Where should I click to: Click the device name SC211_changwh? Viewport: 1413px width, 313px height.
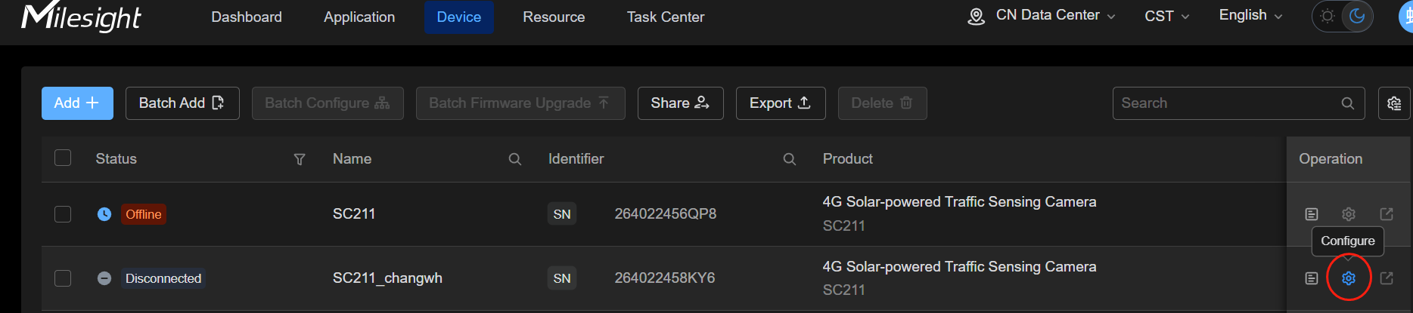coord(387,278)
